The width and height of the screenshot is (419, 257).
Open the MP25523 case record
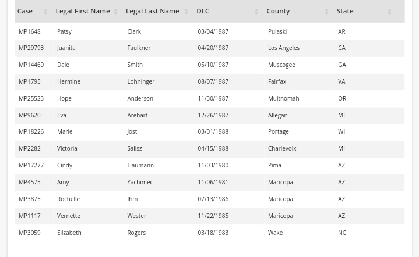pyautogui.click(x=31, y=98)
